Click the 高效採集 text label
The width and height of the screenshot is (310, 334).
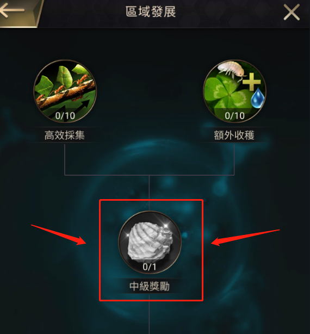pos(65,135)
